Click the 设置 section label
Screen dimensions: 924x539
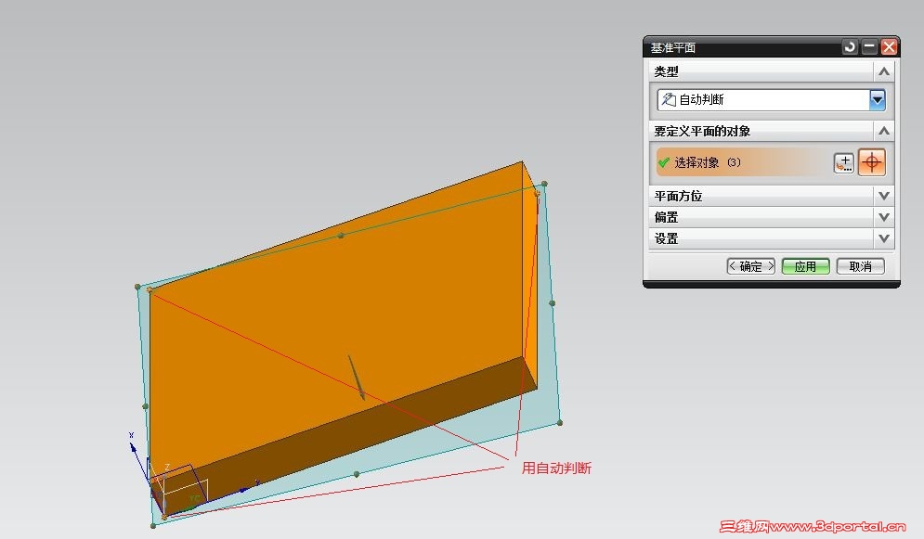tap(667, 238)
